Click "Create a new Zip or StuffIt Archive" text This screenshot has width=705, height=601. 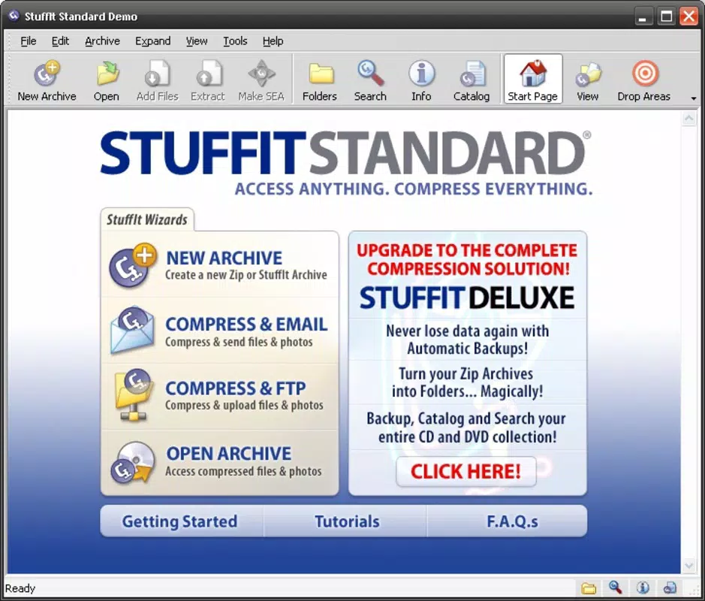[x=246, y=275]
